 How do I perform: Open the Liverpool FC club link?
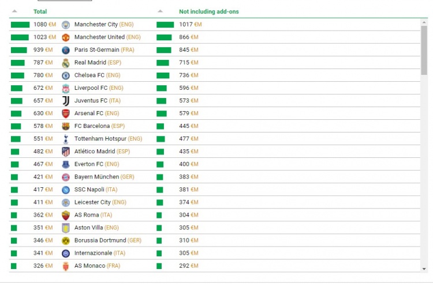pos(91,88)
